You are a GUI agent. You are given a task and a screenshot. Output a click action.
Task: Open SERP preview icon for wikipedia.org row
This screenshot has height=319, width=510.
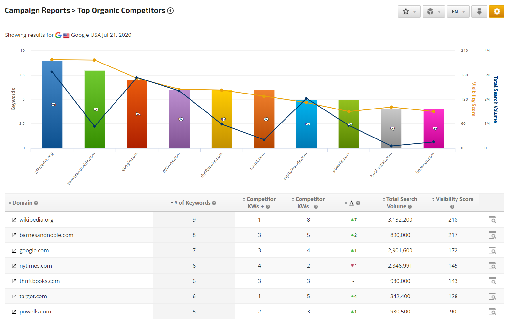tap(492, 220)
